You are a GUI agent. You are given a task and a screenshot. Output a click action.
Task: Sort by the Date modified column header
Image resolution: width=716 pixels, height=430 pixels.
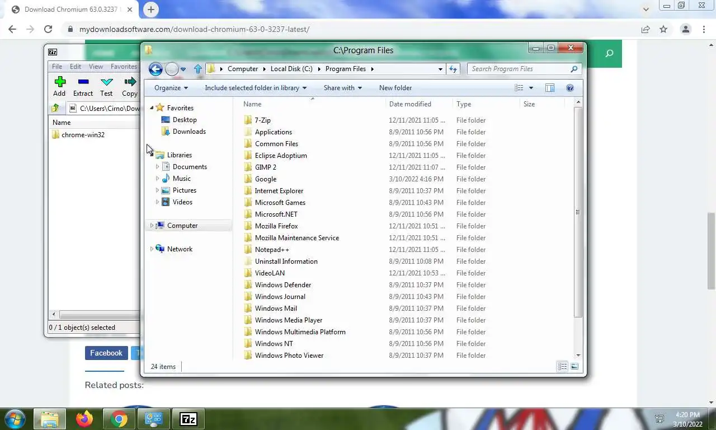(x=419, y=104)
